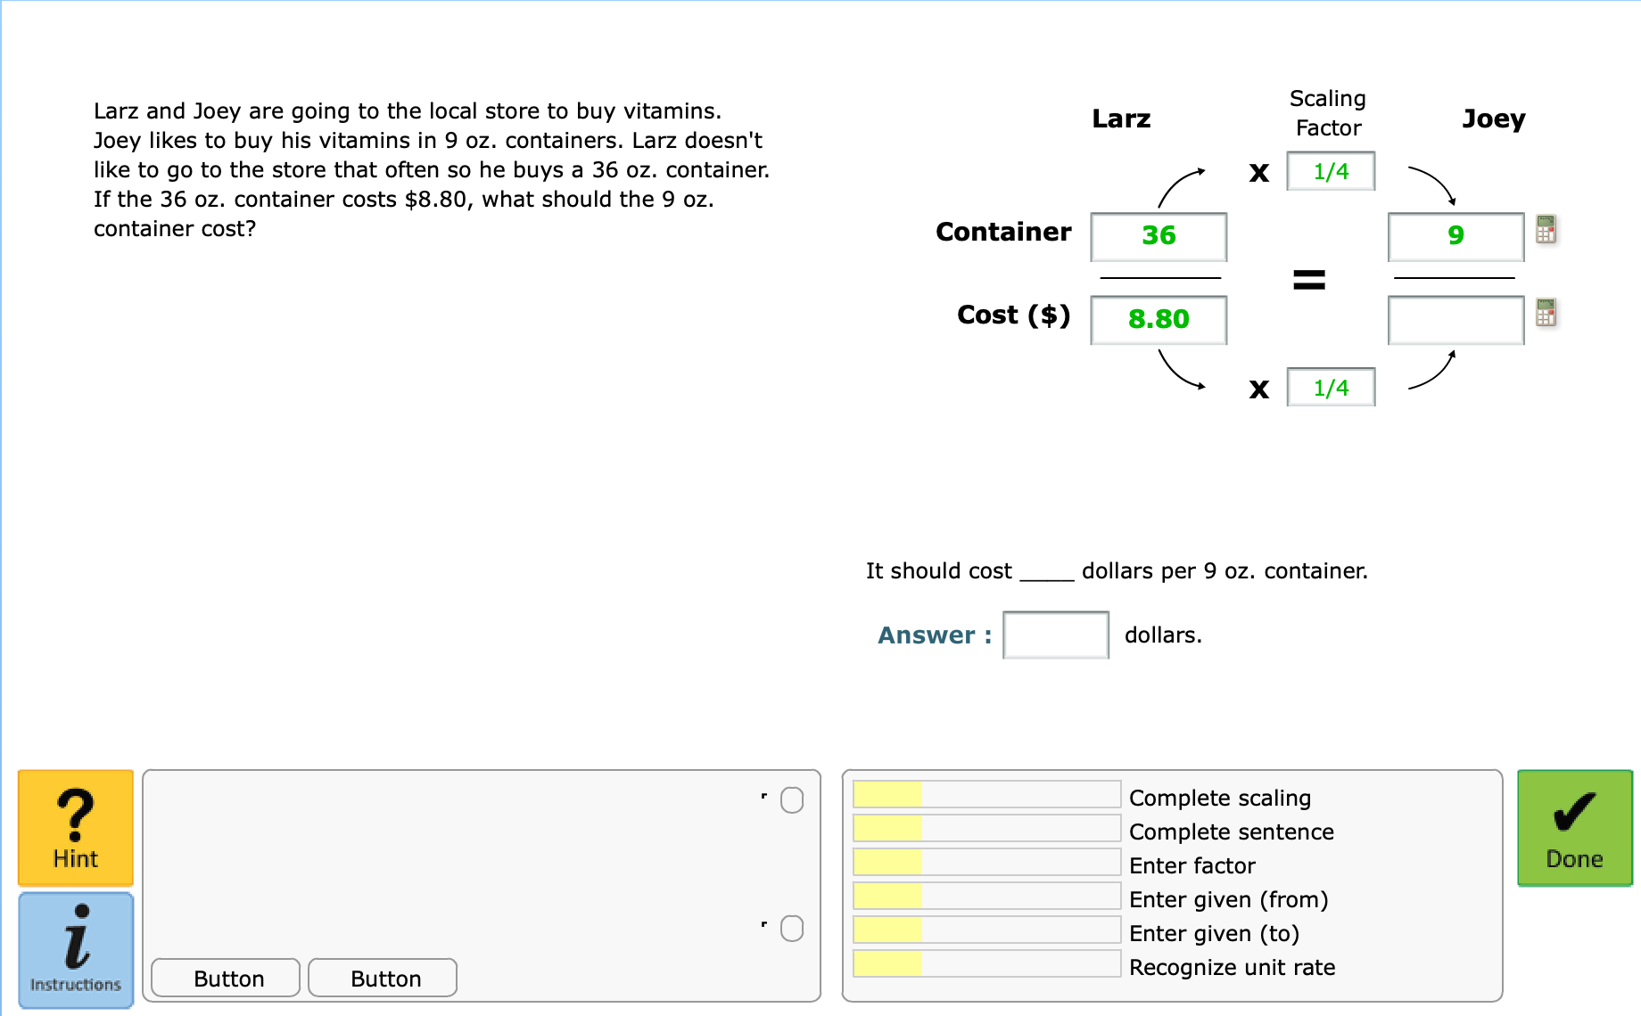Open the blue Instructions info button

(x=76, y=950)
